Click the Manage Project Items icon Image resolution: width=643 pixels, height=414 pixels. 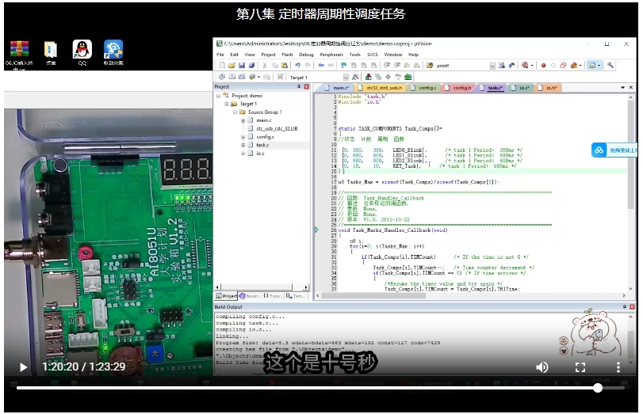tap(369, 77)
